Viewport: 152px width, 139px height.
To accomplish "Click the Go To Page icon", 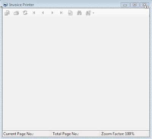I will [70, 13].
